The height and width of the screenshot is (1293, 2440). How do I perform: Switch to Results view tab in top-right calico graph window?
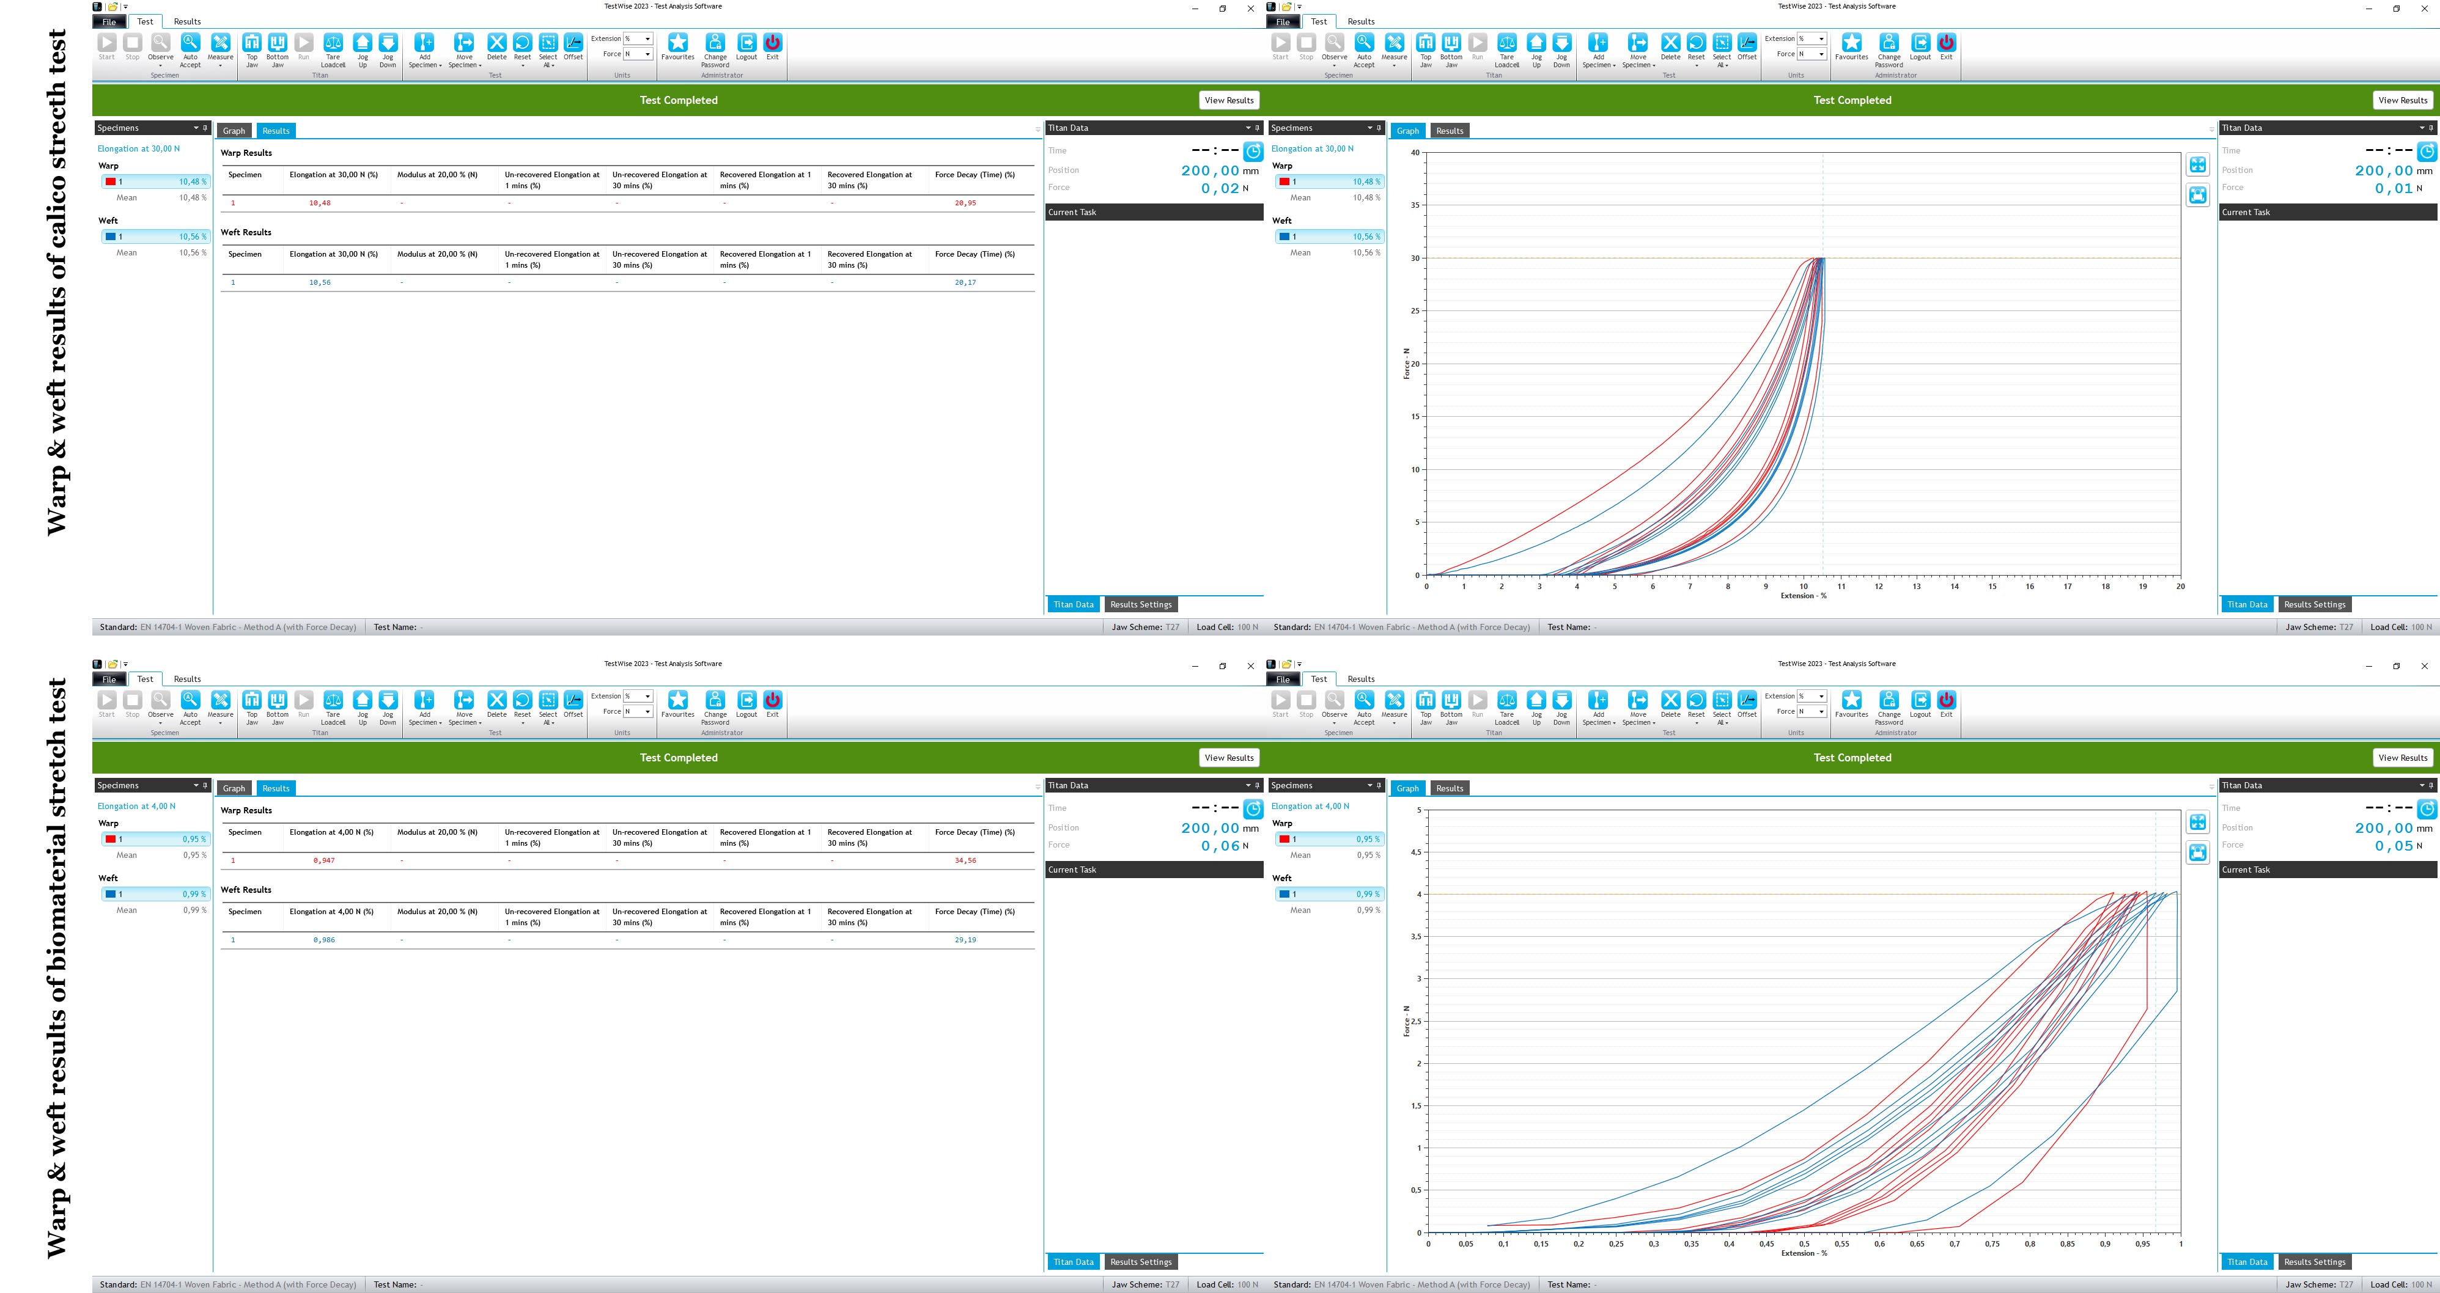pyautogui.click(x=1449, y=131)
